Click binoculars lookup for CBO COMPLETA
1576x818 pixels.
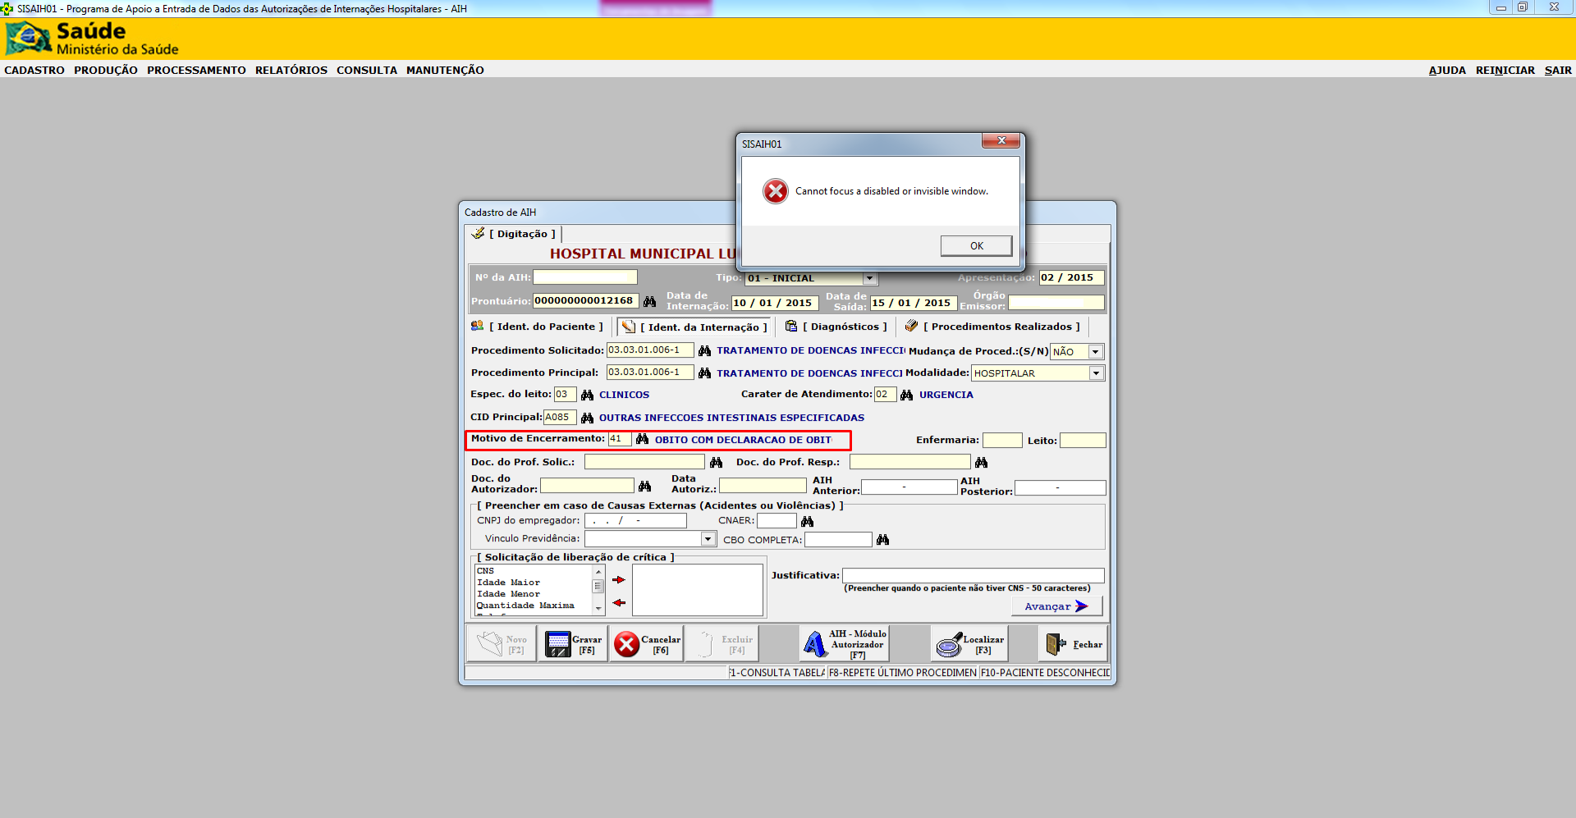click(882, 540)
